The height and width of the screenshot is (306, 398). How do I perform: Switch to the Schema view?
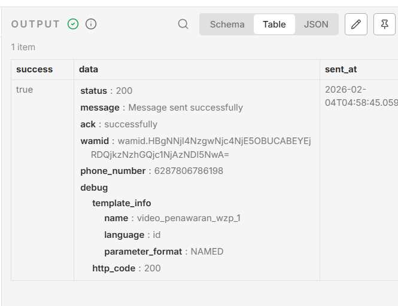pos(227,25)
